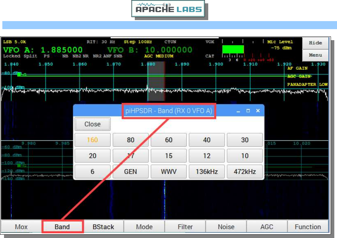Click the Mic Level readout
Viewport: 337px width, 238px height.
[x=280, y=45]
